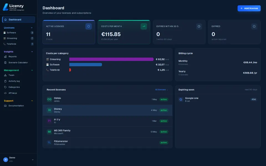Click the Categories tag icon
The width and height of the screenshot is (266, 166).
click(5, 87)
